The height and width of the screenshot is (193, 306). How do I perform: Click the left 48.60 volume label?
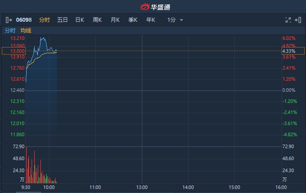[x=19, y=158]
